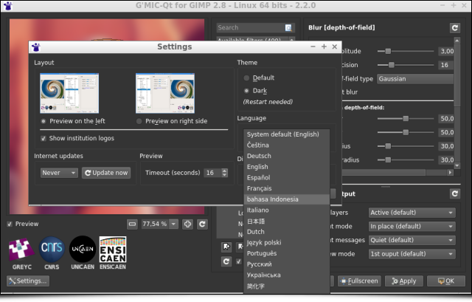
Task: Click Preview on the left layout thumbnail
Action: click(69, 93)
